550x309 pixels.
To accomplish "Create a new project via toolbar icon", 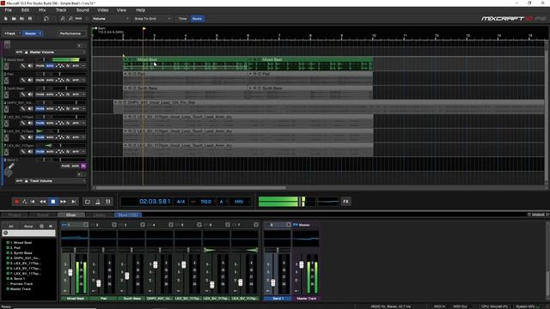I will pos(6,19).
